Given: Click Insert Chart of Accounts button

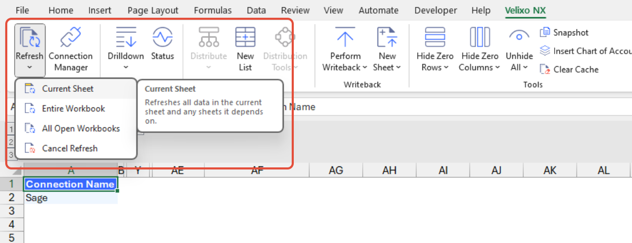Looking at the screenshot, I should (585, 51).
